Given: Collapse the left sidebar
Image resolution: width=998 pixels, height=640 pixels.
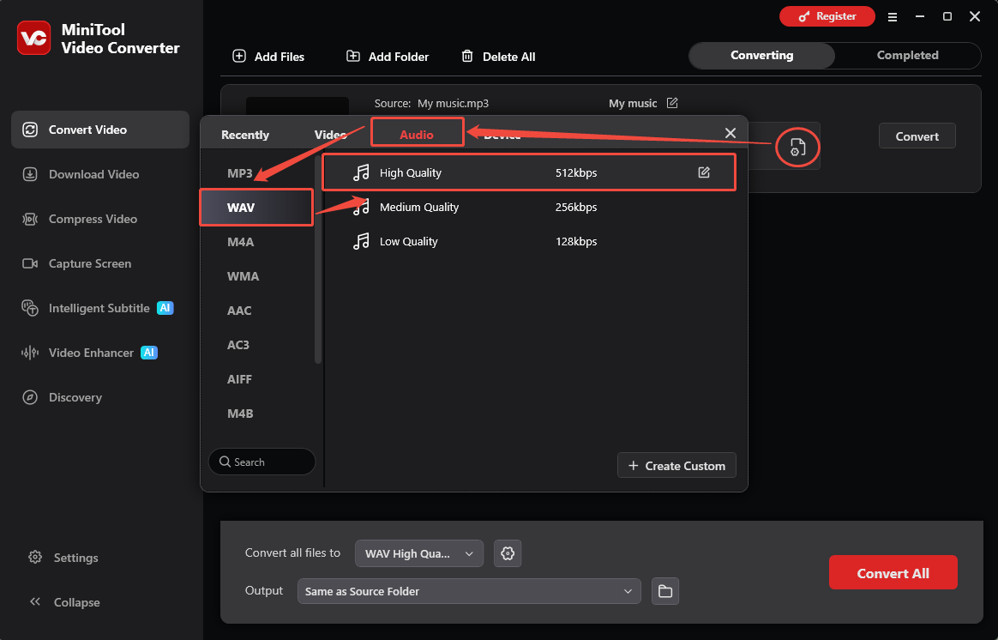Looking at the screenshot, I should (x=65, y=601).
